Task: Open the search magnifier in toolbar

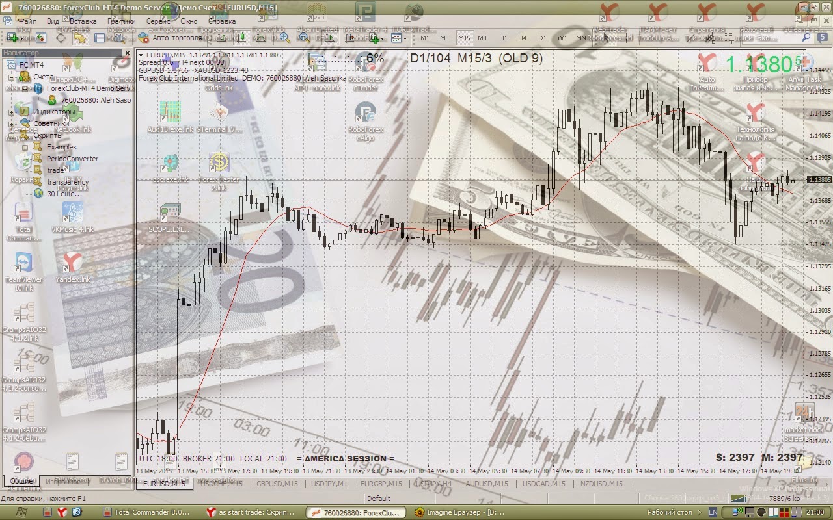Action: tap(806, 37)
